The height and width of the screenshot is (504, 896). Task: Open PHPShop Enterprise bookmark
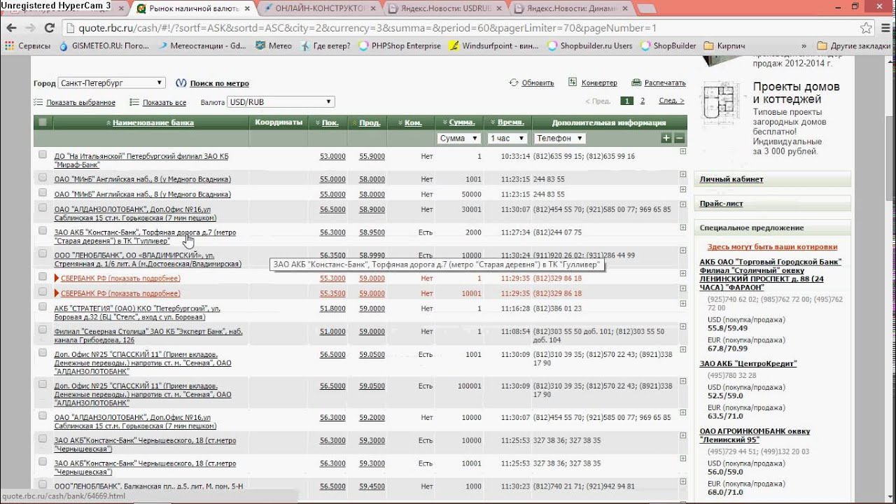[x=400, y=45]
